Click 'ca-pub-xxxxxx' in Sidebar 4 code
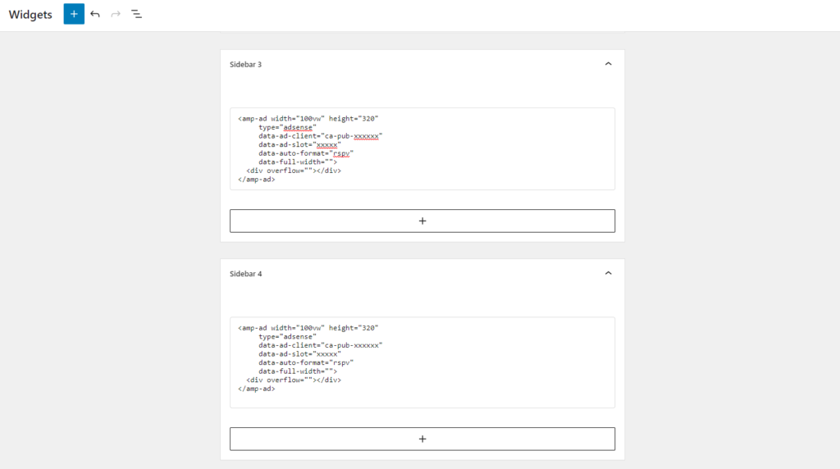 [352, 345]
